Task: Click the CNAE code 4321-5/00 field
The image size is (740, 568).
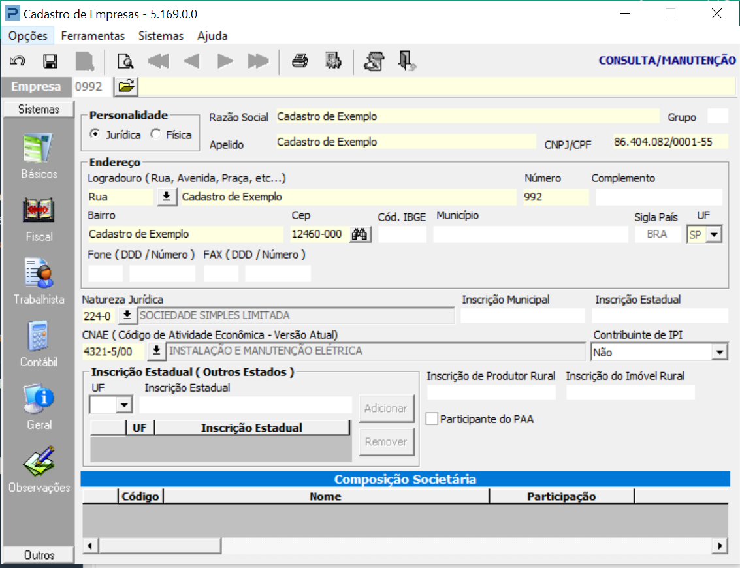Action: pyautogui.click(x=114, y=351)
